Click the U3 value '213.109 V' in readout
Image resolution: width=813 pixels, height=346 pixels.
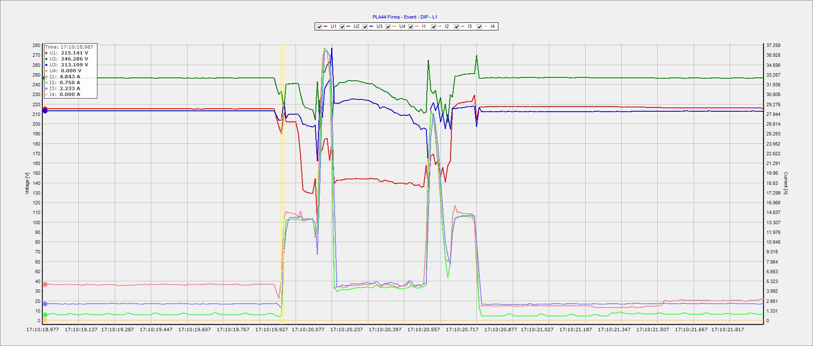coord(75,65)
